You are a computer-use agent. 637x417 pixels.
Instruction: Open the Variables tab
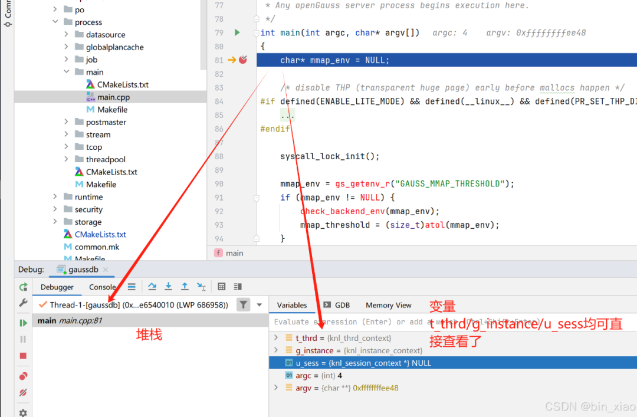(x=292, y=306)
